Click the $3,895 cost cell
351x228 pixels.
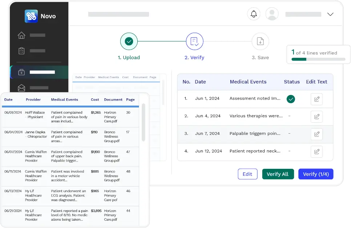click(96, 211)
